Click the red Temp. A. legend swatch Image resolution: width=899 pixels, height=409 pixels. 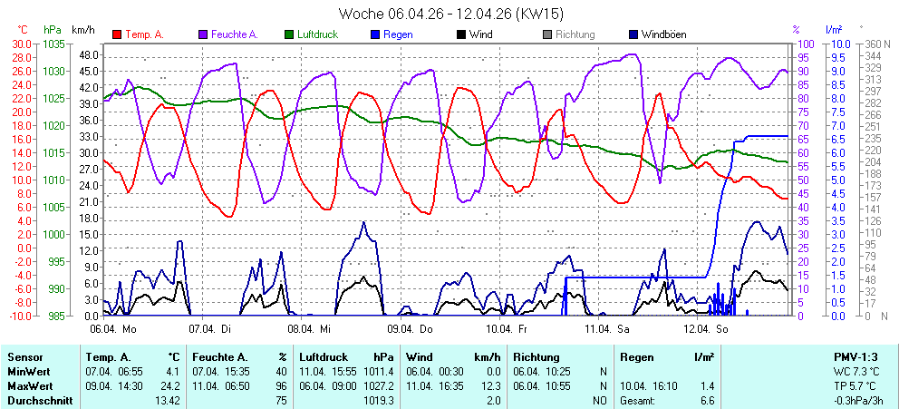click(x=117, y=35)
